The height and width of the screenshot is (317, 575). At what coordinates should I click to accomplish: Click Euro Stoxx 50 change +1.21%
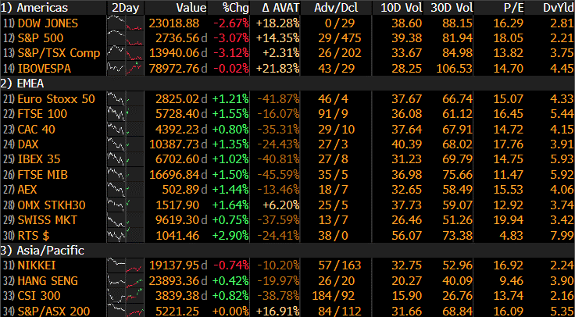(x=230, y=99)
